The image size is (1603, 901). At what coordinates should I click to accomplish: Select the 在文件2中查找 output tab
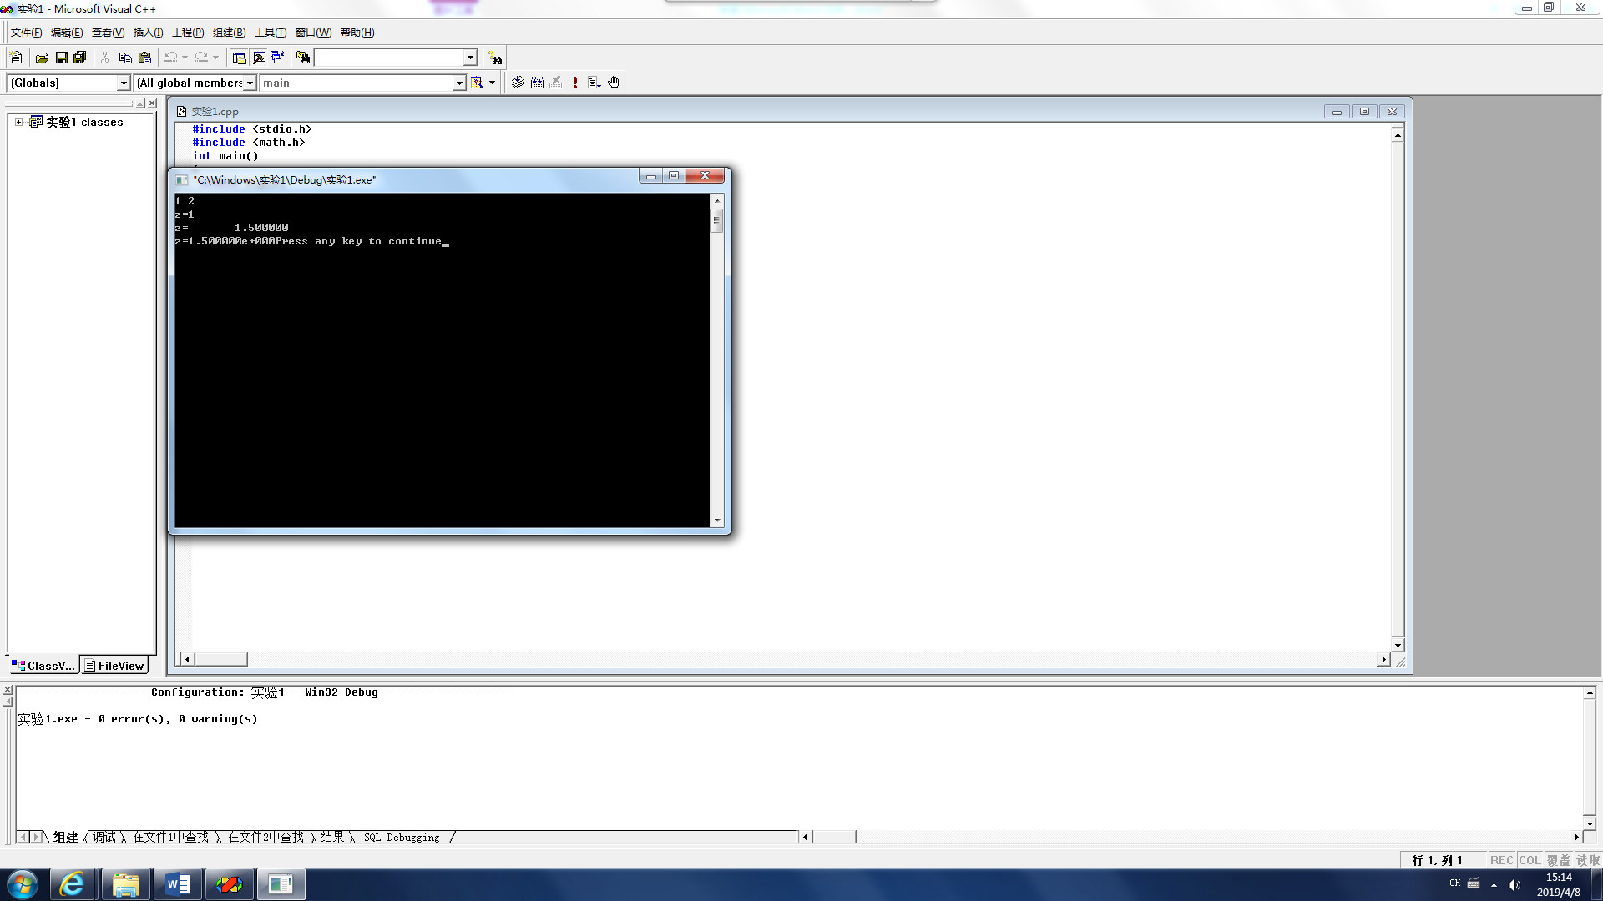pos(265,837)
